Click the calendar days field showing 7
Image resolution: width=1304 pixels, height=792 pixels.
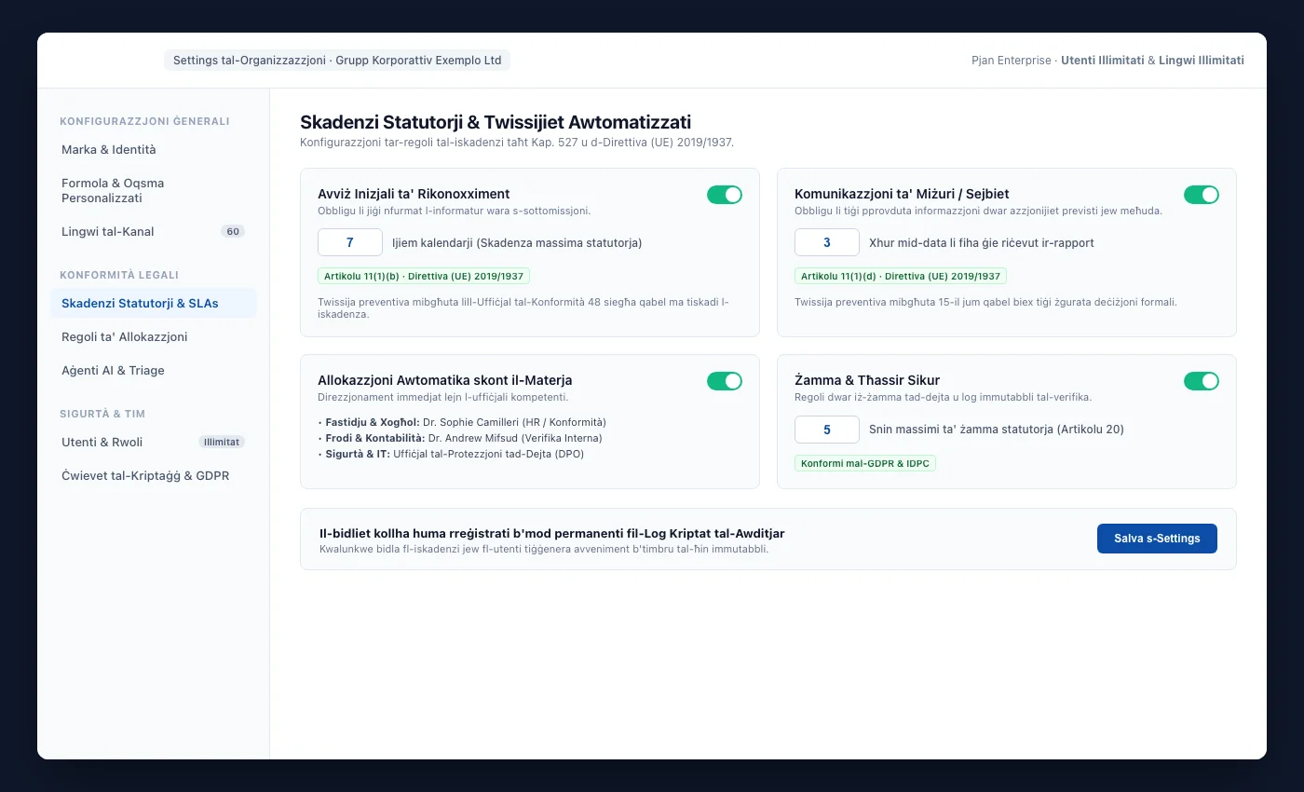(350, 242)
